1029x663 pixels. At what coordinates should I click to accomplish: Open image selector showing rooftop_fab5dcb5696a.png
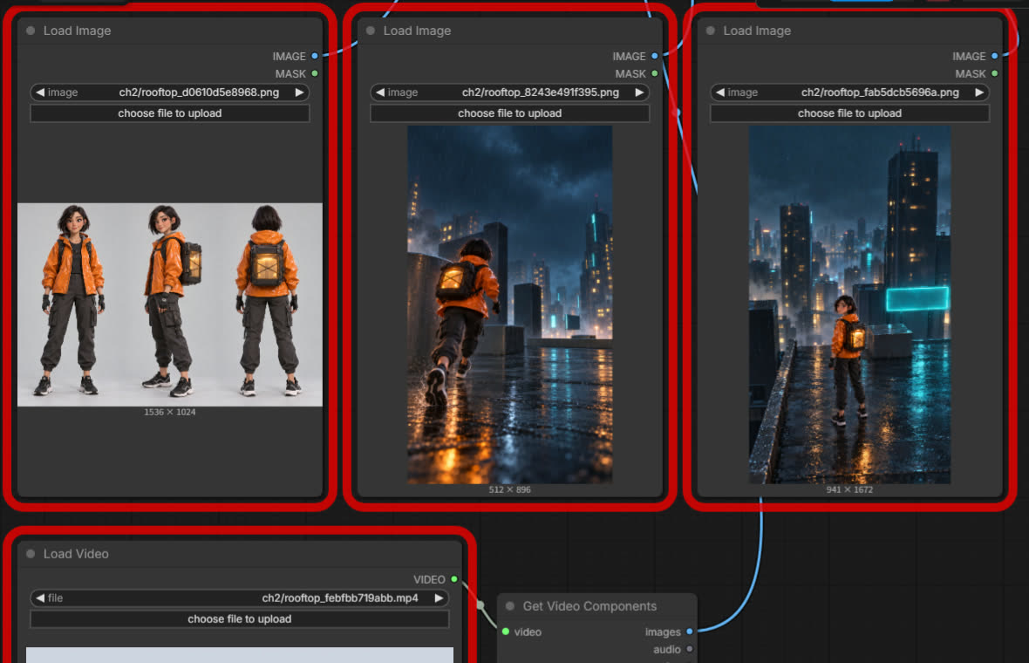point(850,92)
